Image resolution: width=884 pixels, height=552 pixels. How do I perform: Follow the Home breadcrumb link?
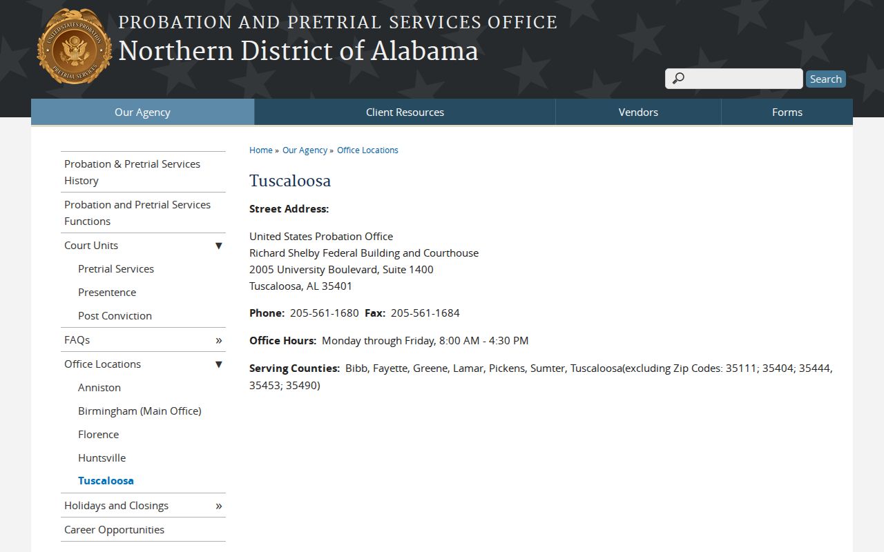[x=261, y=150]
